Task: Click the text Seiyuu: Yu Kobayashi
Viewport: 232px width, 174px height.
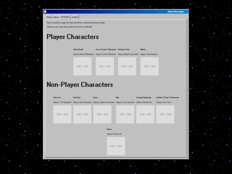Action: click(x=62, y=102)
